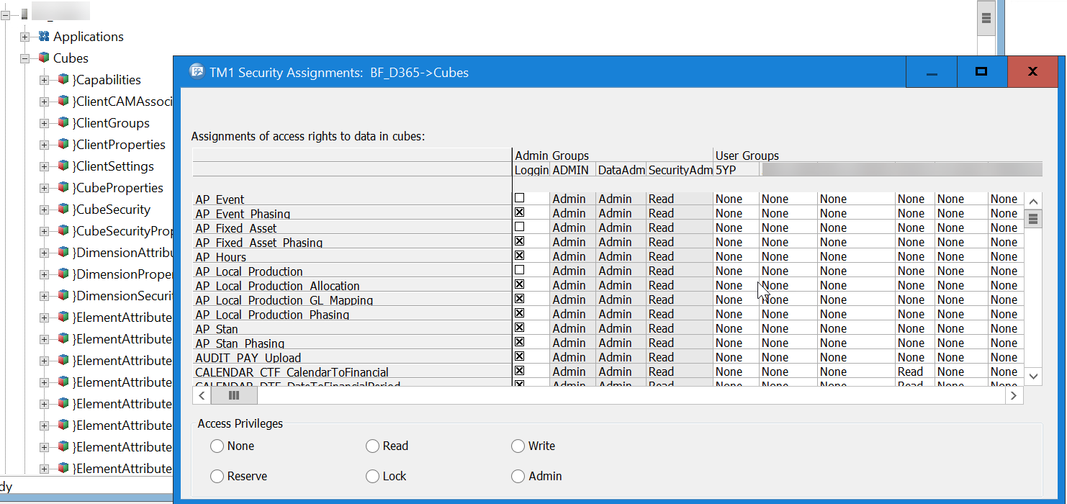Click the ADMIN group column header
The width and height of the screenshot is (1067, 504).
pos(572,170)
